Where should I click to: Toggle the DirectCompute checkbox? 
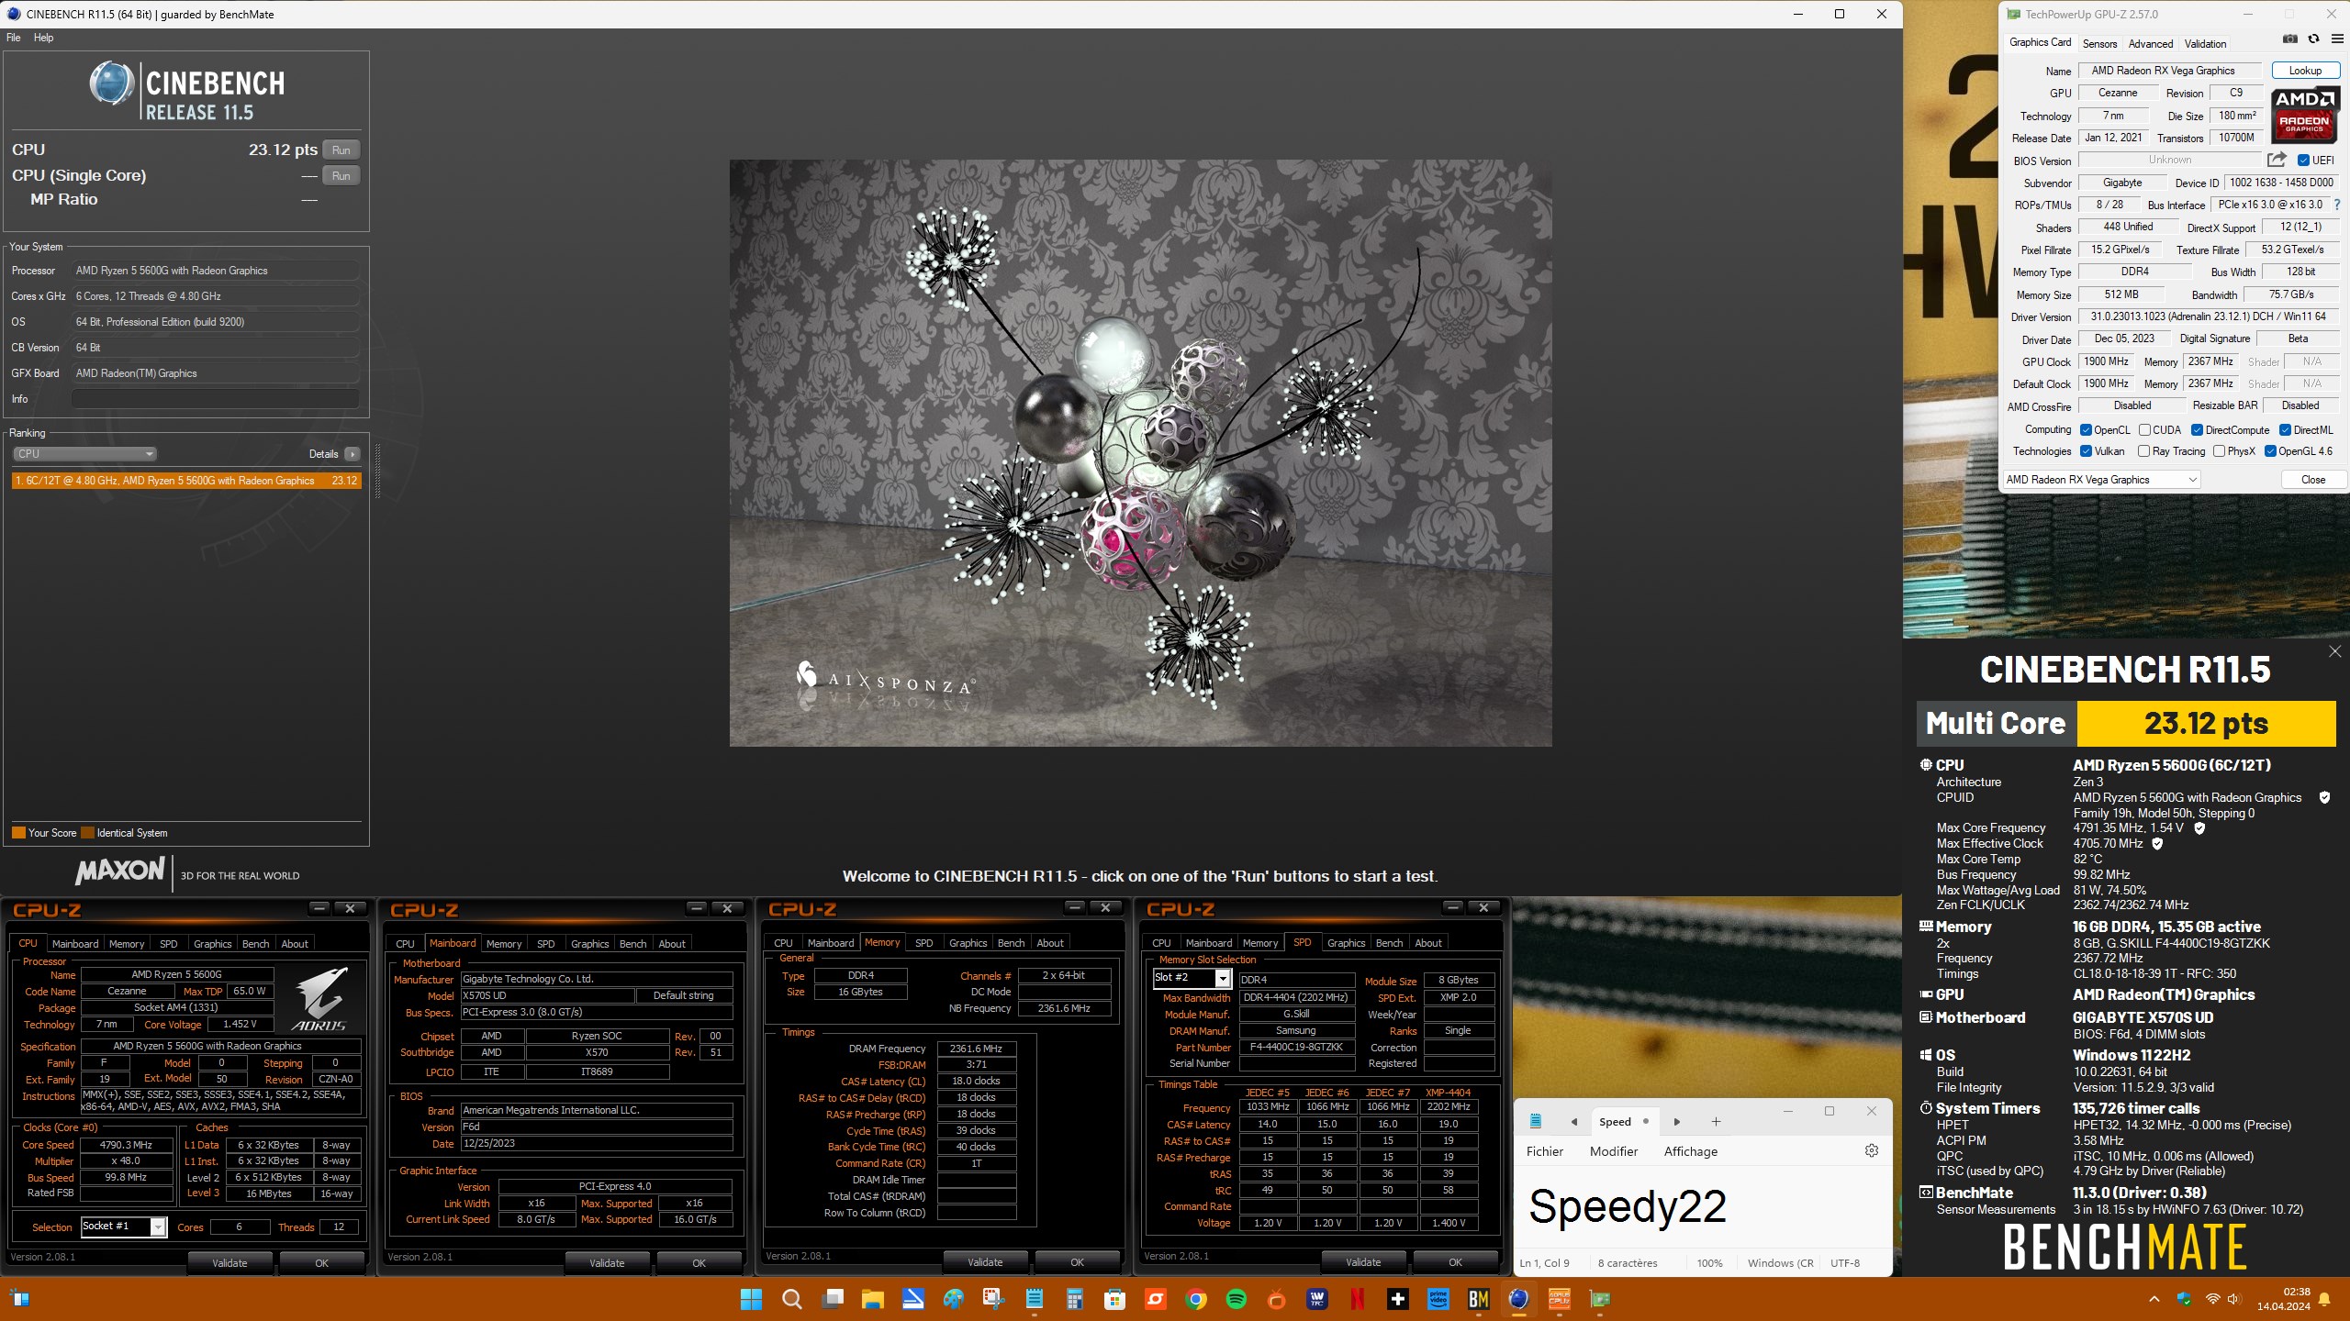point(2197,429)
